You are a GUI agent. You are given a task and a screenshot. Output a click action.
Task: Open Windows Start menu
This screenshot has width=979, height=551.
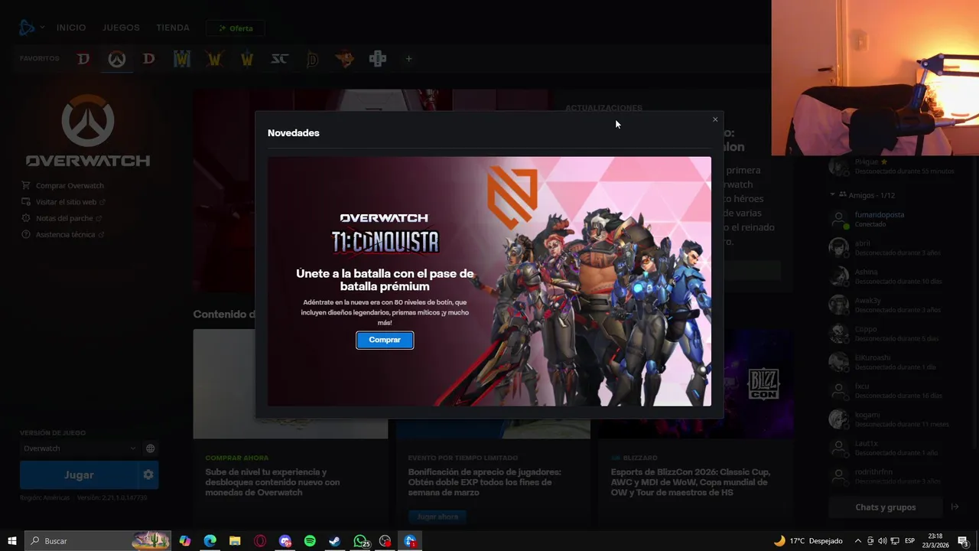point(12,541)
